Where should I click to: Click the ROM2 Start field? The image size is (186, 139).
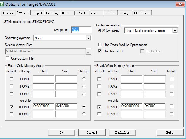(x=44, y=86)
